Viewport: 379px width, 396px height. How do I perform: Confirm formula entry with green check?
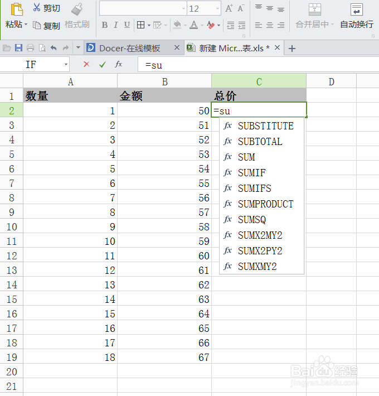click(x=102, y=65)
